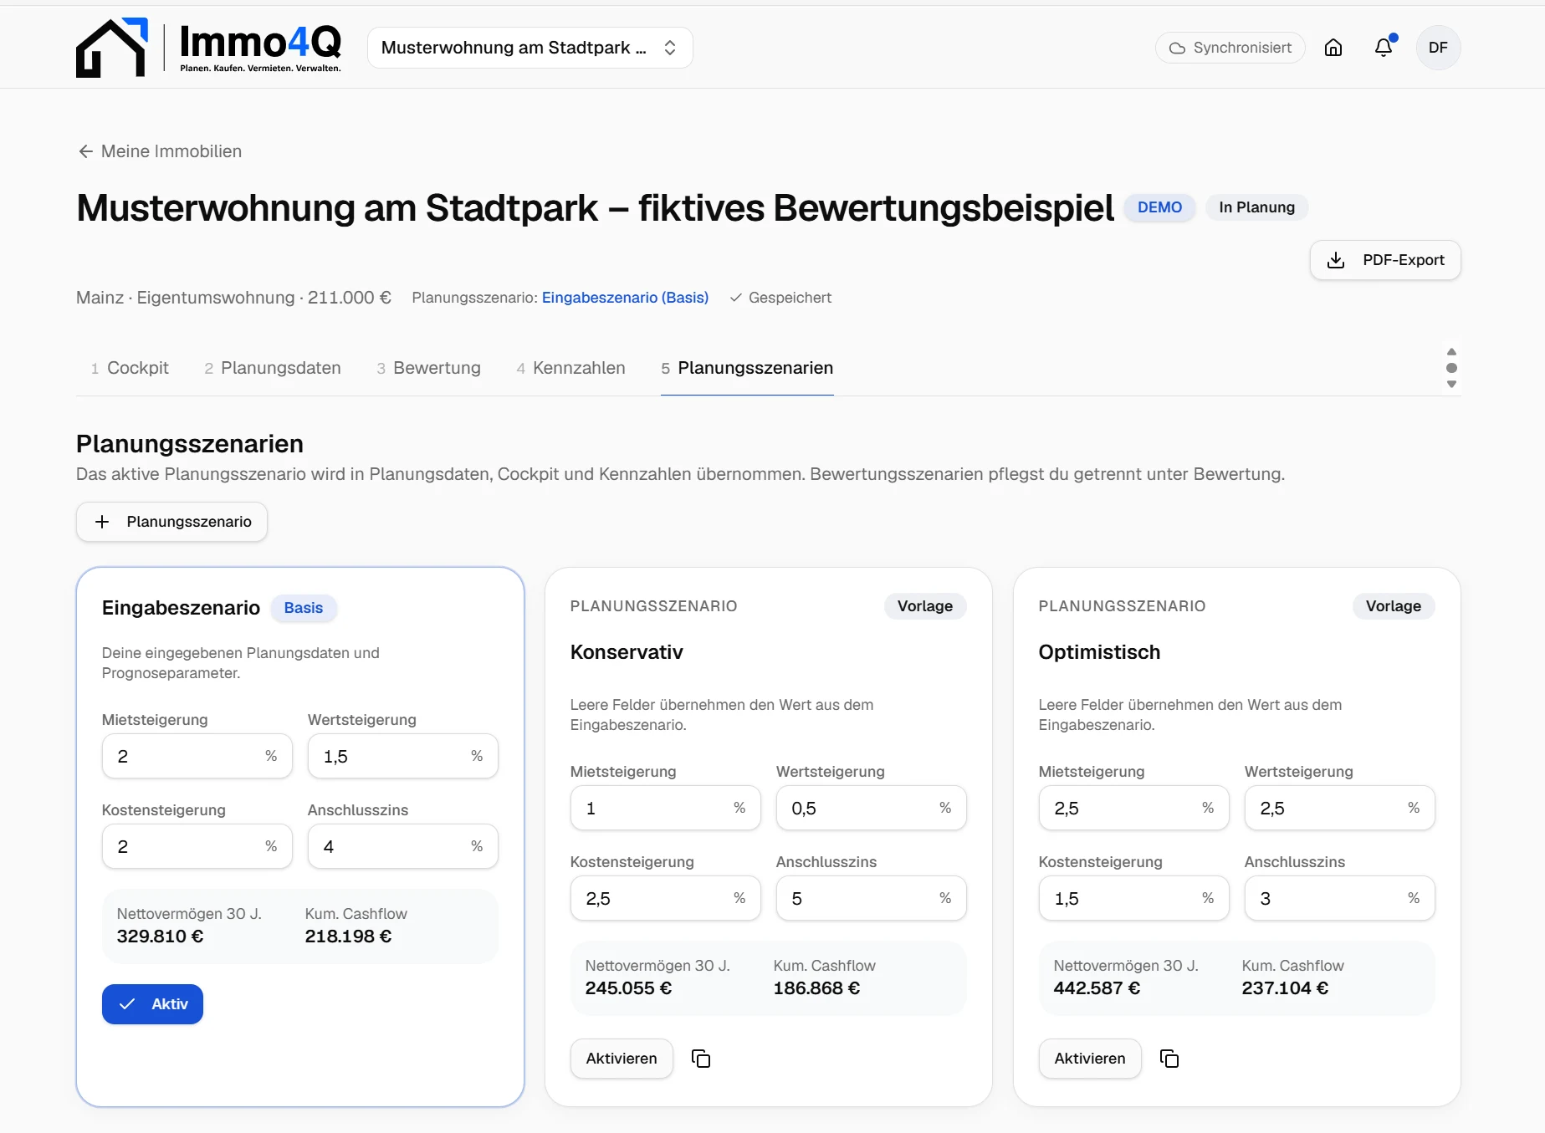Open the notifications bell
Screen dimensions: 1545x1133
click(1384, 48)
